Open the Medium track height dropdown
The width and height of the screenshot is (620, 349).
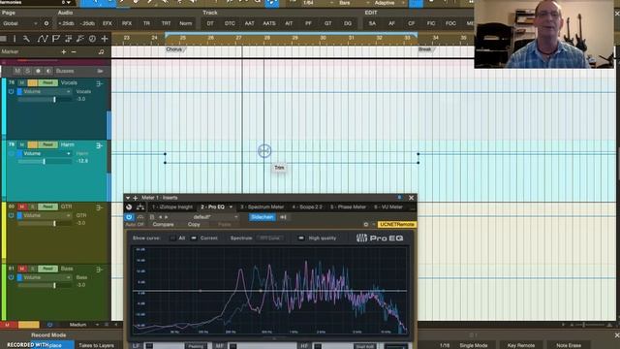(x=84, y=325)
